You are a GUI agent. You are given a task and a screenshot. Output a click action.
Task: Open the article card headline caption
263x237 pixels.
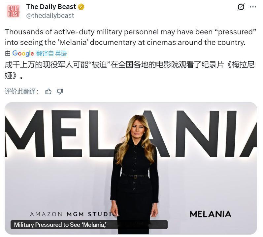tap(60, 225)
